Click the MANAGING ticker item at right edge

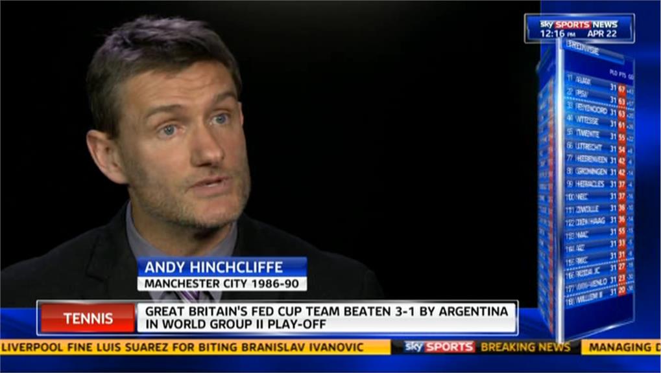click(x=621, y=347)
